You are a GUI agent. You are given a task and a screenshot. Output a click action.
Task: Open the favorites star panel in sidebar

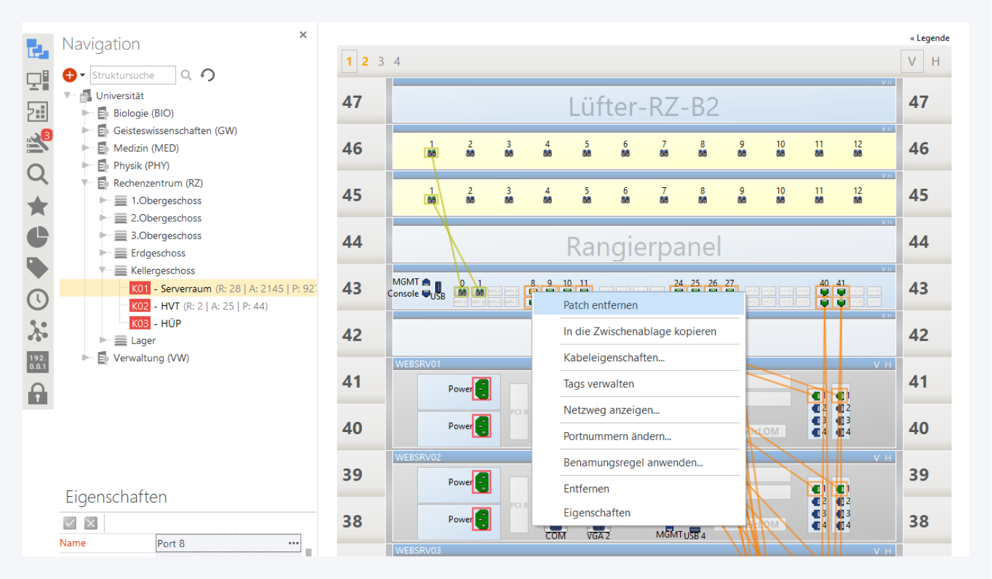(38, 206)
